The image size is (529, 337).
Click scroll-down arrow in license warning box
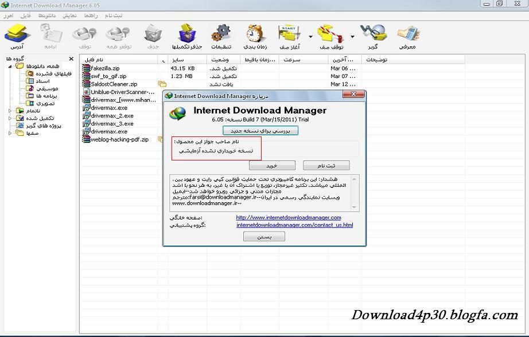click(354, 207)
